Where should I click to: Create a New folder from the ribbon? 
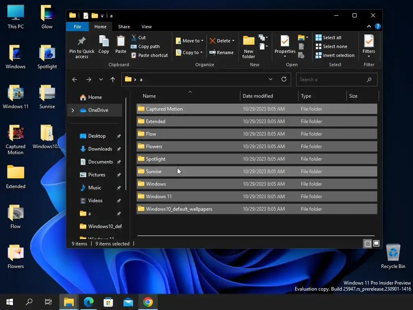pos(248,47)
